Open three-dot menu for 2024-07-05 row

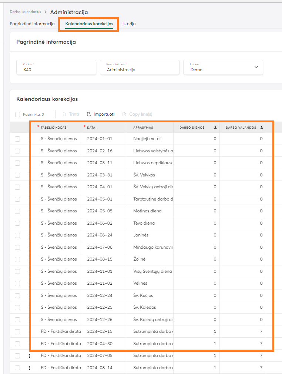30,356
